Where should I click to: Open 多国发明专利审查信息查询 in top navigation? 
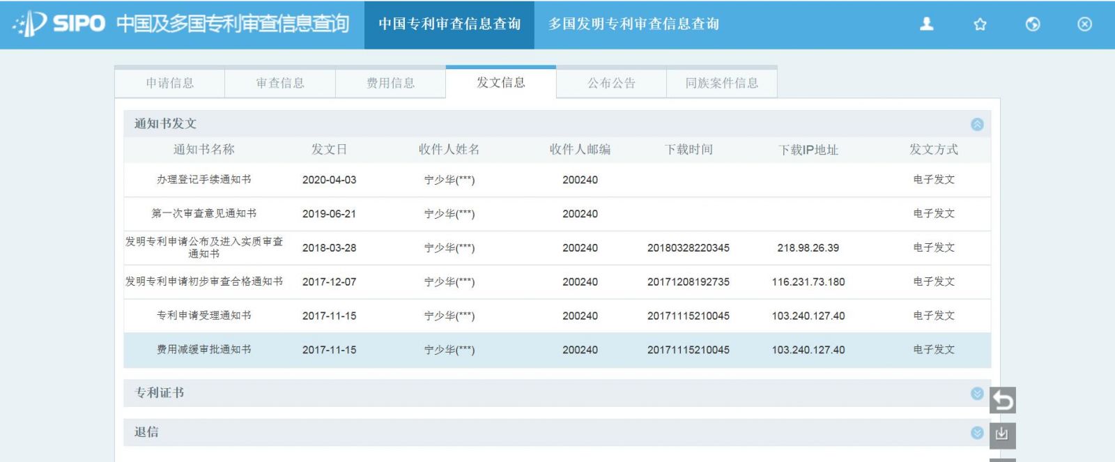(633, 24)
